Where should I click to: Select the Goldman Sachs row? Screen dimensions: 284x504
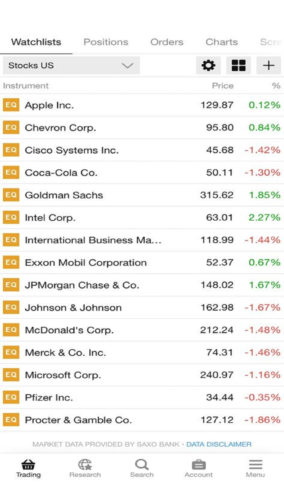click(x=142, y=195)
